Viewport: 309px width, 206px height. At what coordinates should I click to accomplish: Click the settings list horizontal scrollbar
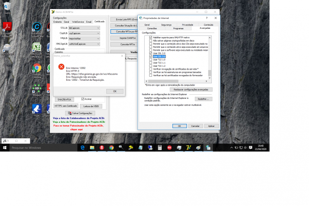pyautogui.click(x=176, y=81)
